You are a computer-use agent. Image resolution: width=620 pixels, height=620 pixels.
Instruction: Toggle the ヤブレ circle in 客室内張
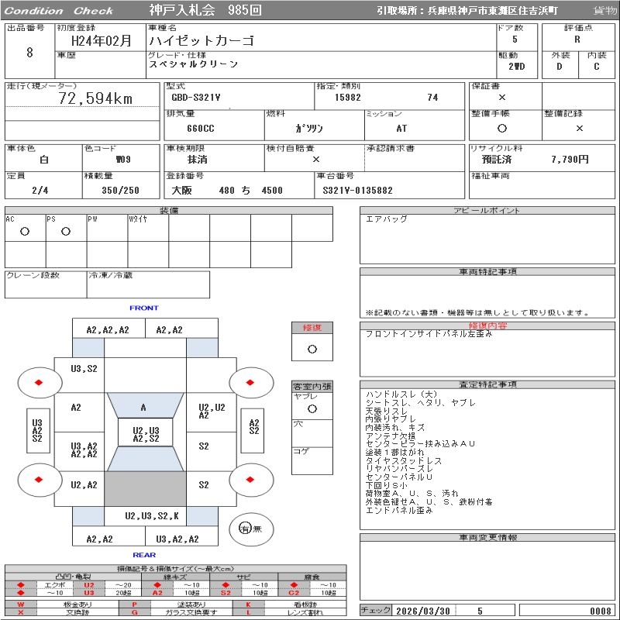[312, 408]
